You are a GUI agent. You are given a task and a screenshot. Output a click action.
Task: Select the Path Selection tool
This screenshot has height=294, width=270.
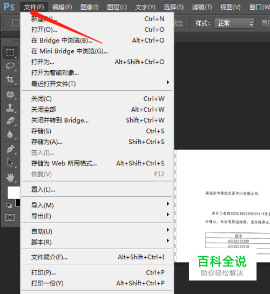click(10, 162)
